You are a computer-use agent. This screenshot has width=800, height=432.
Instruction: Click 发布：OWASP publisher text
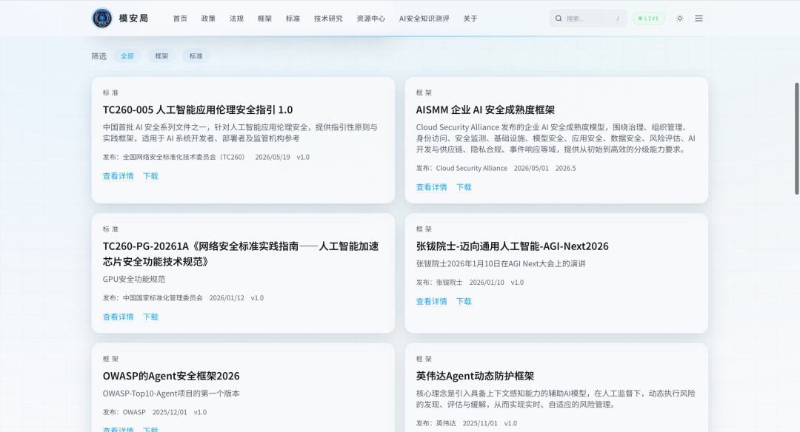(x=124, y=412)
